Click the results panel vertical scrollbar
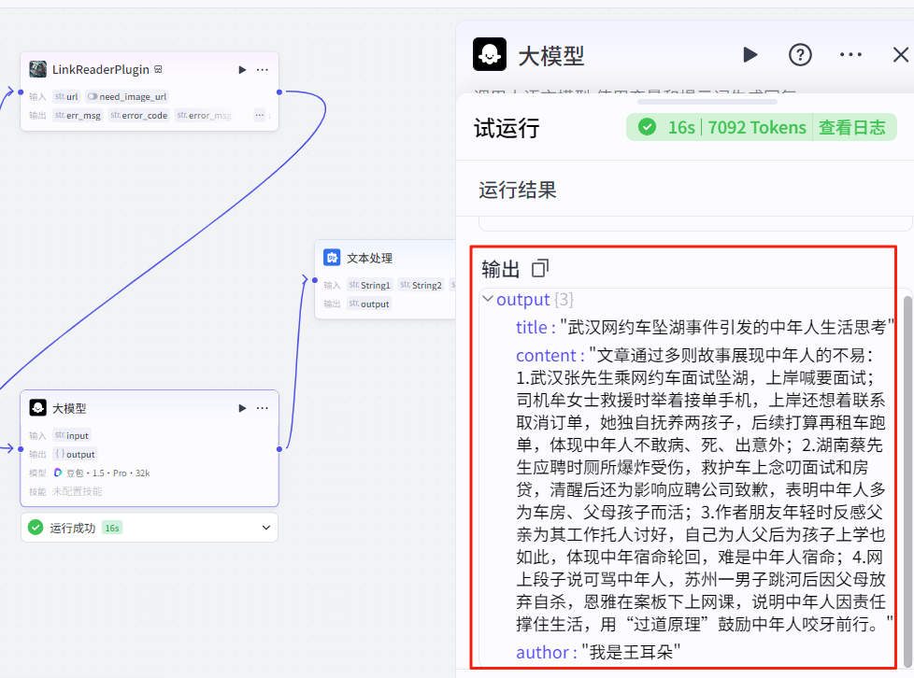Image resolution: width=914 pixels, height=678 pixels. pyautogui.click(x=907, y=481)
